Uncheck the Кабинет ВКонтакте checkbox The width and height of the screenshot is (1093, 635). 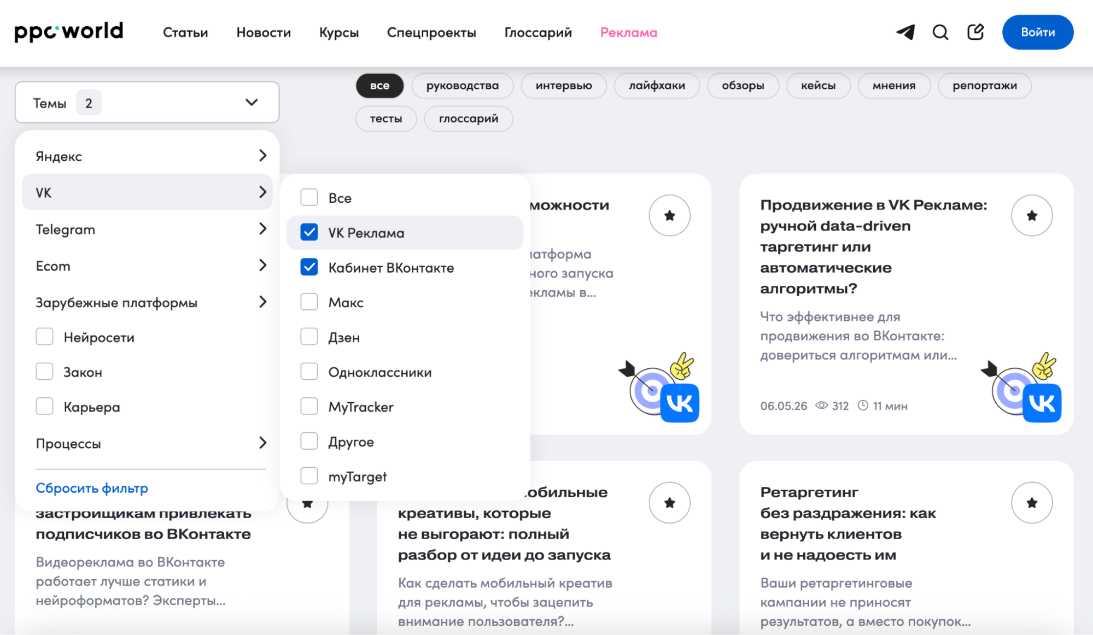(x=309, y=267)
